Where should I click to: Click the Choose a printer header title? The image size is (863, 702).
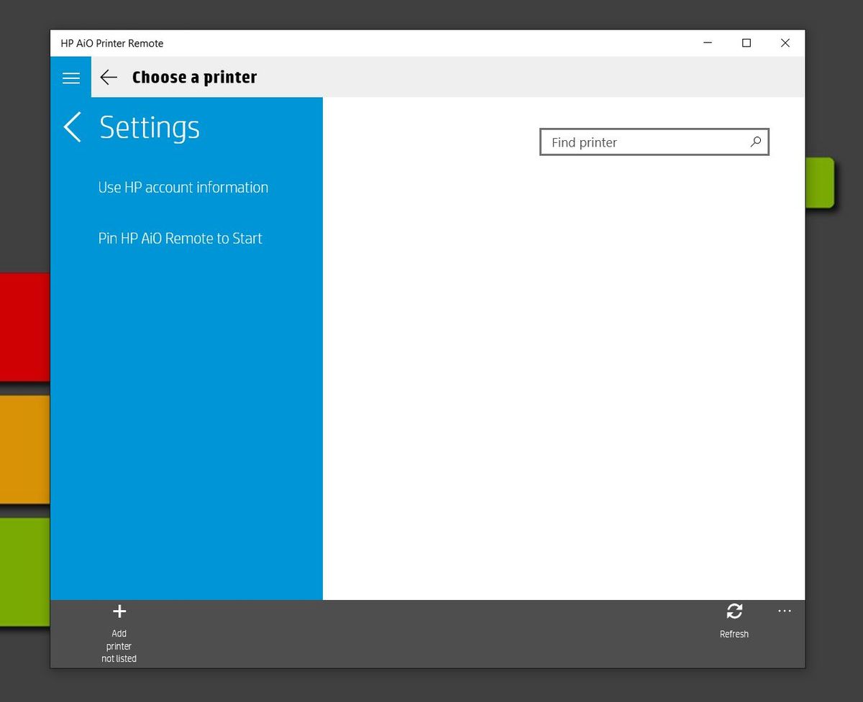[x=194, y=78]
